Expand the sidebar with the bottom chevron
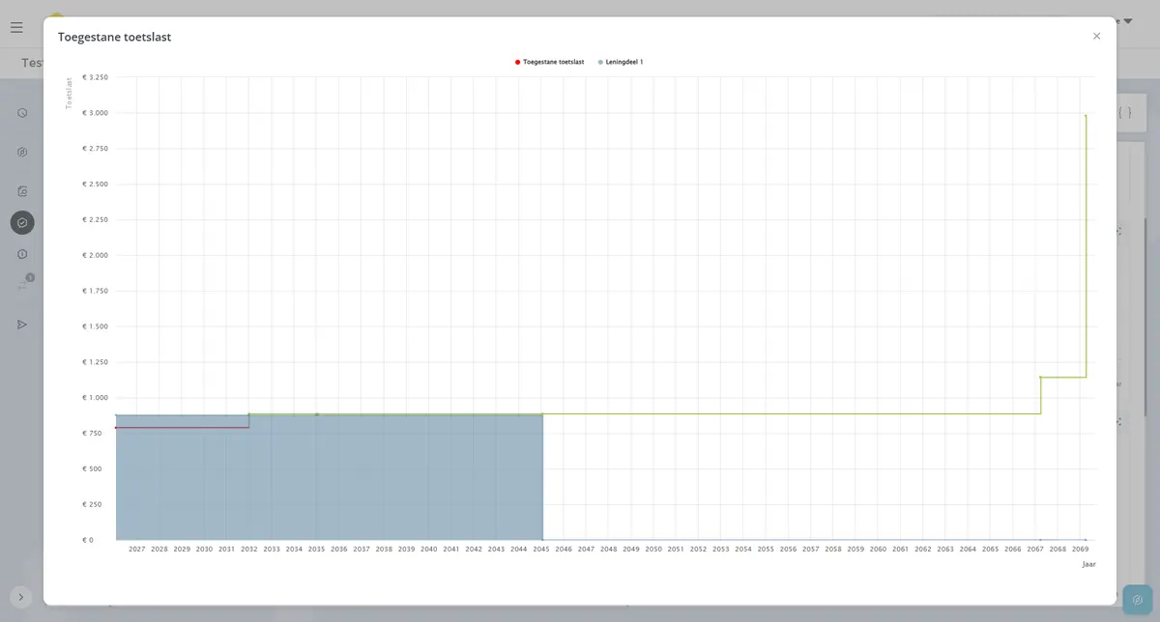 click(21, 597)
